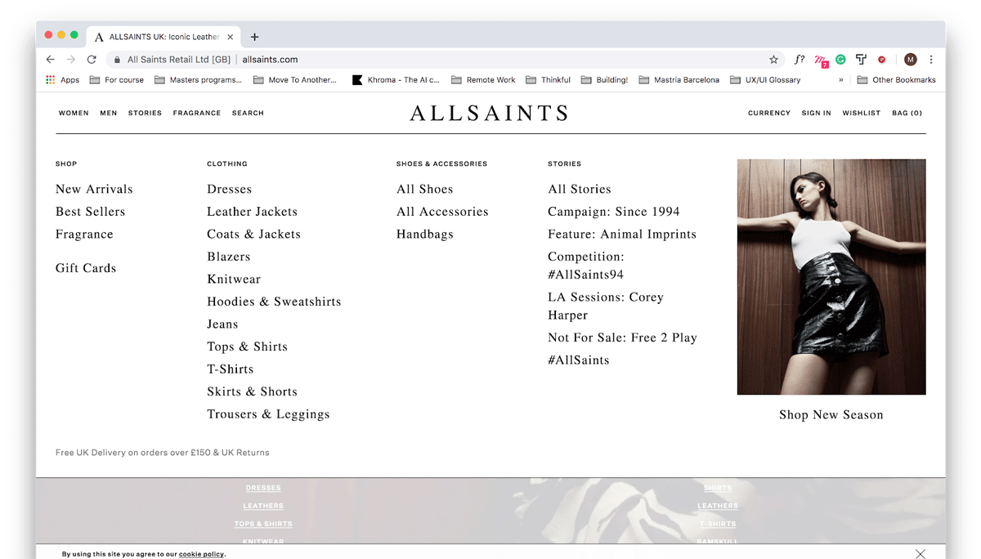Go to Gift Cards
This screenshot has height=559, width=981.
coord(86,268)
